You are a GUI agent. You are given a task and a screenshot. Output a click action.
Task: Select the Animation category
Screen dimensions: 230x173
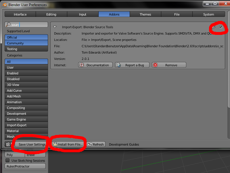coord(26,102)
